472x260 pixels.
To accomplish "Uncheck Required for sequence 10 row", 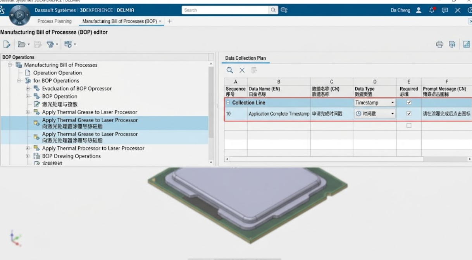I will pos(409,114).
